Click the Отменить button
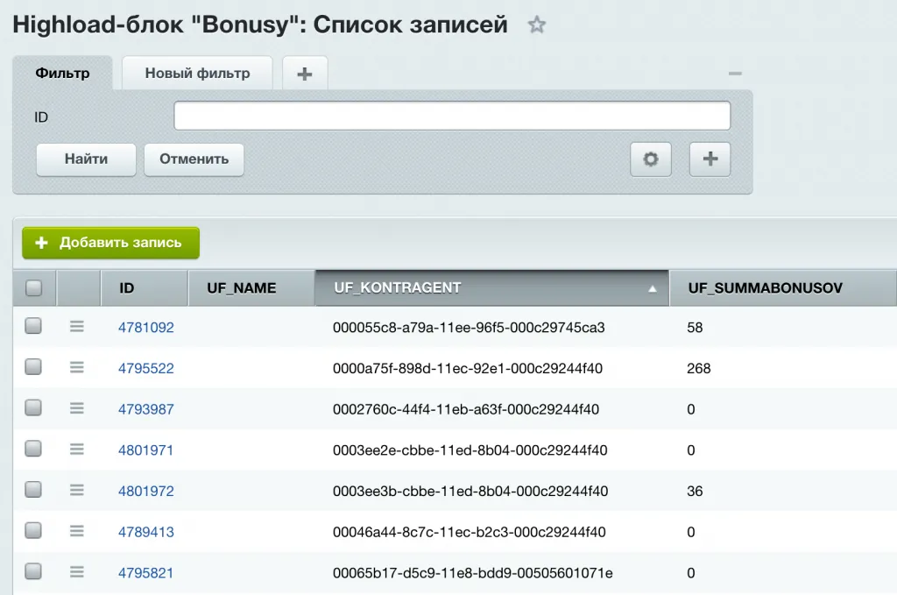The height and width of the screenshot is (595, 897). point(194,159)
